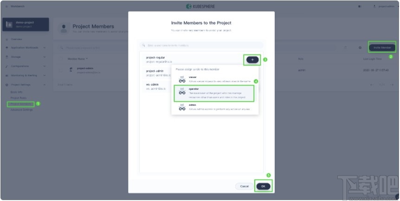Click the plus button beside project-regular
The image size is (400, 201).
[252, 60]
